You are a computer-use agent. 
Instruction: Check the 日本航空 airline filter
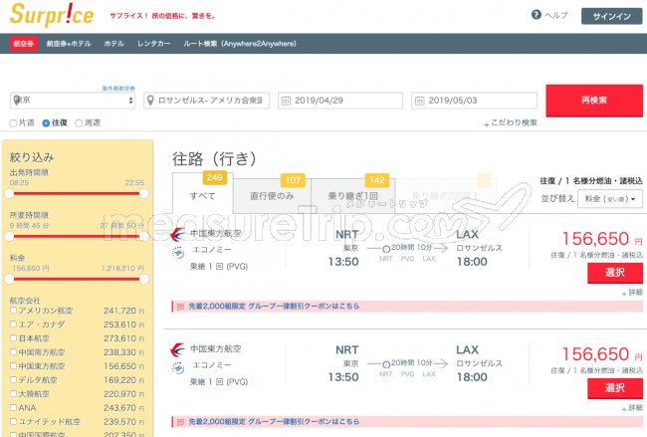click(x=13, y=338)
